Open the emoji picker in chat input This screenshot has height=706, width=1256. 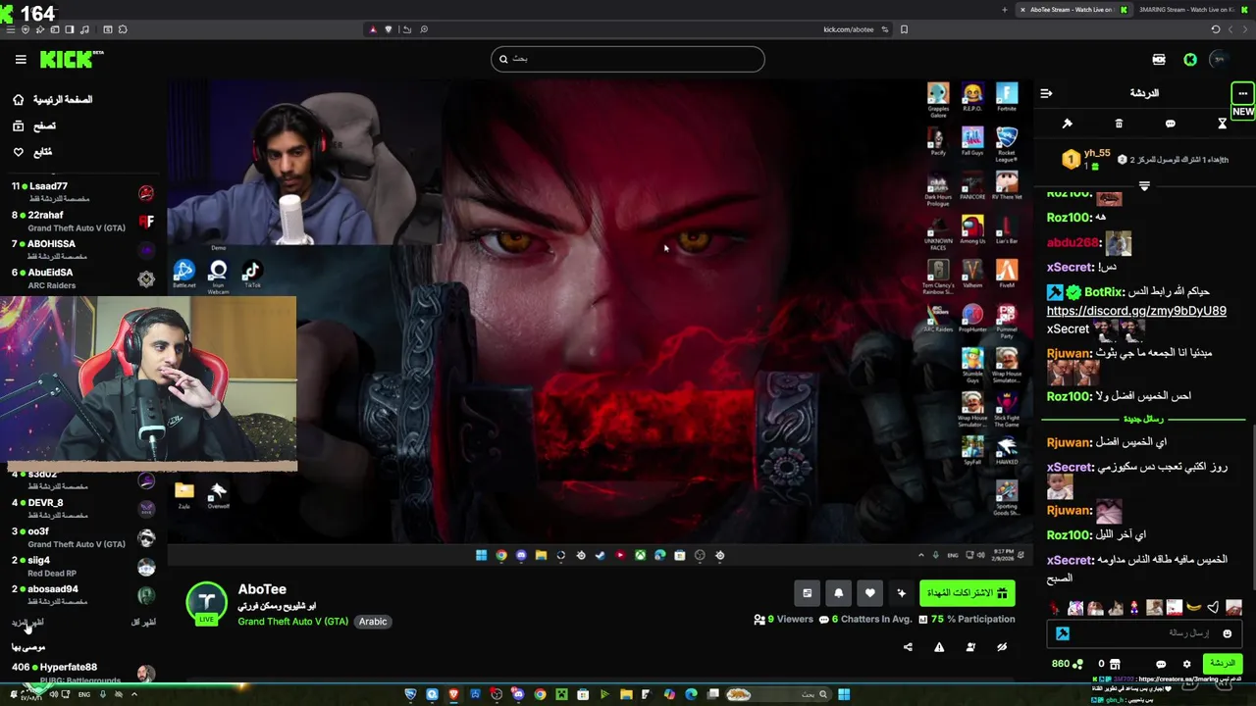pos(1227,633)
